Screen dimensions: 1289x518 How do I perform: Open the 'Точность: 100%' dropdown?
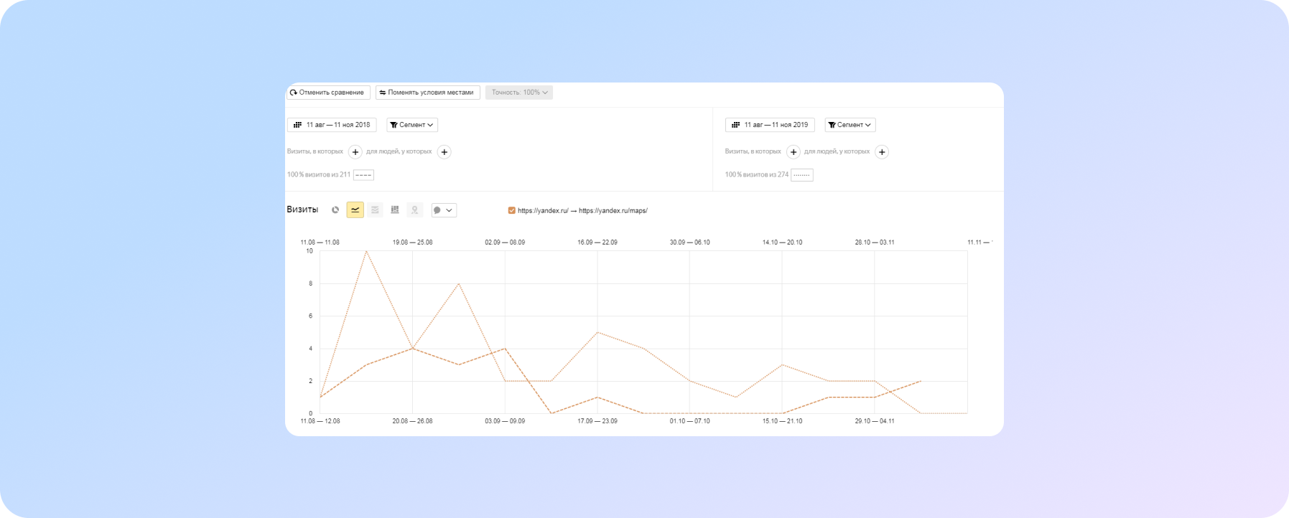519,93
